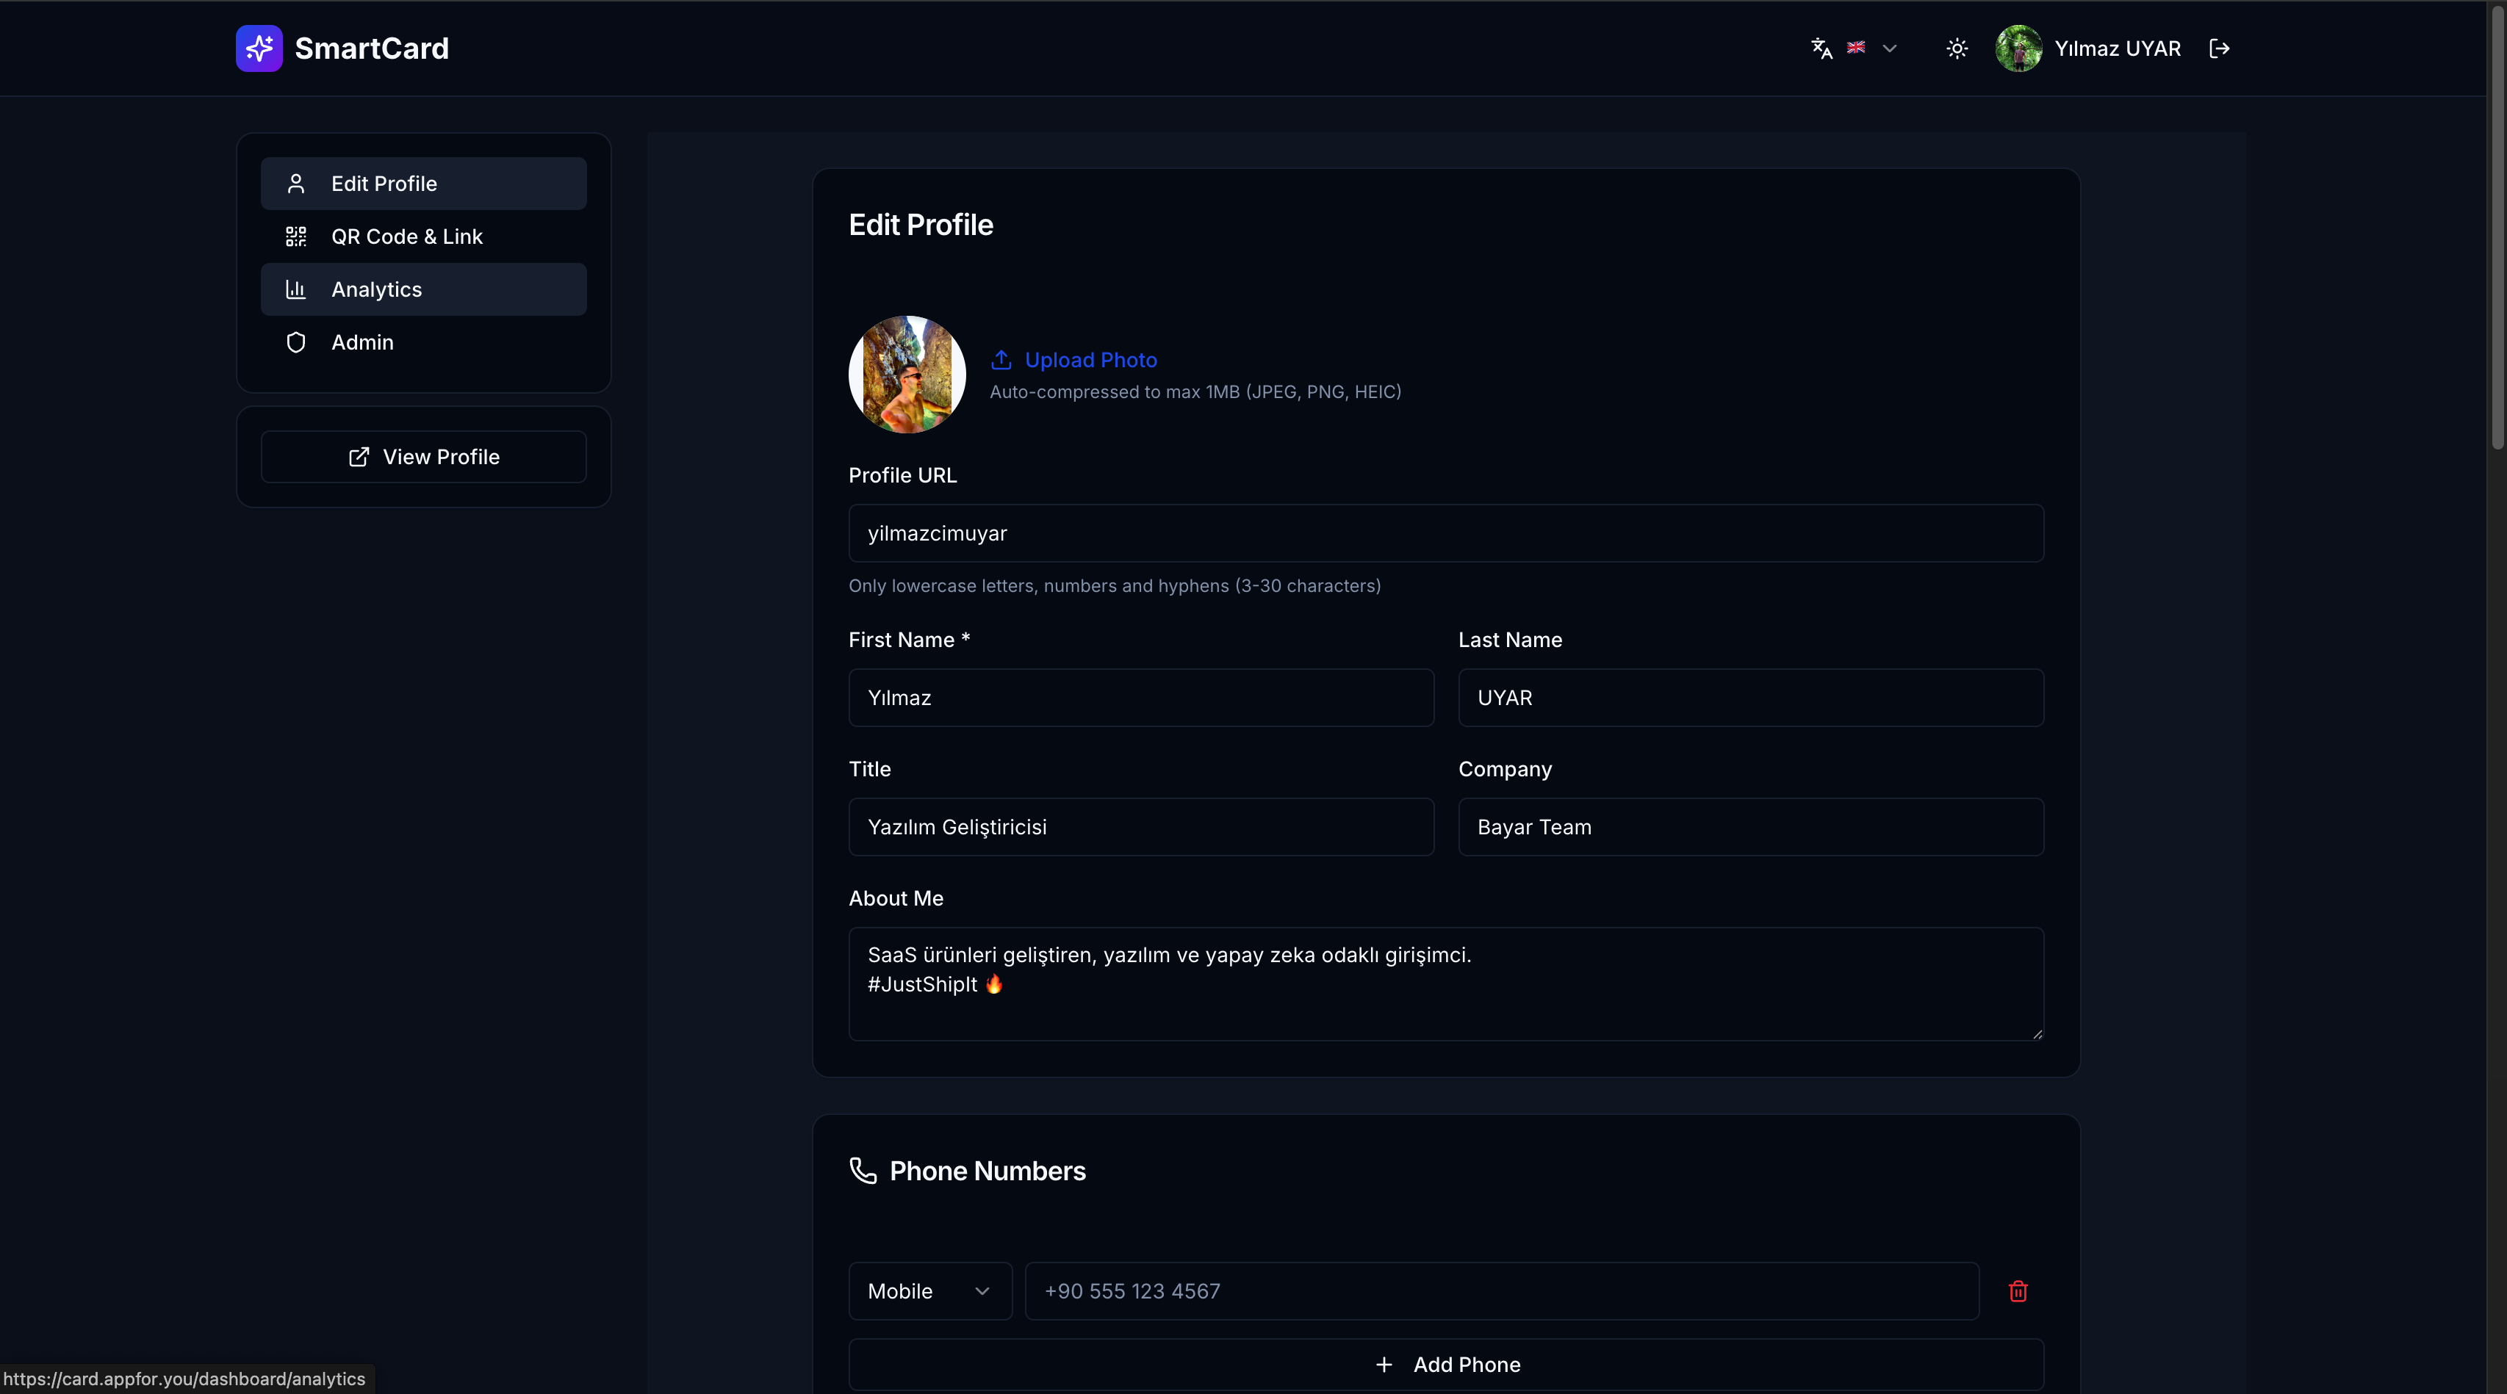Click the View Profile button
Image resolution: width=2507 pixels, height=1394 pixels.
[x=422, y=458]
